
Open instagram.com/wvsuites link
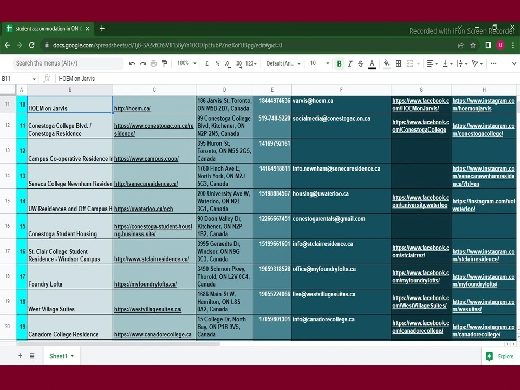tap(484, 305)
